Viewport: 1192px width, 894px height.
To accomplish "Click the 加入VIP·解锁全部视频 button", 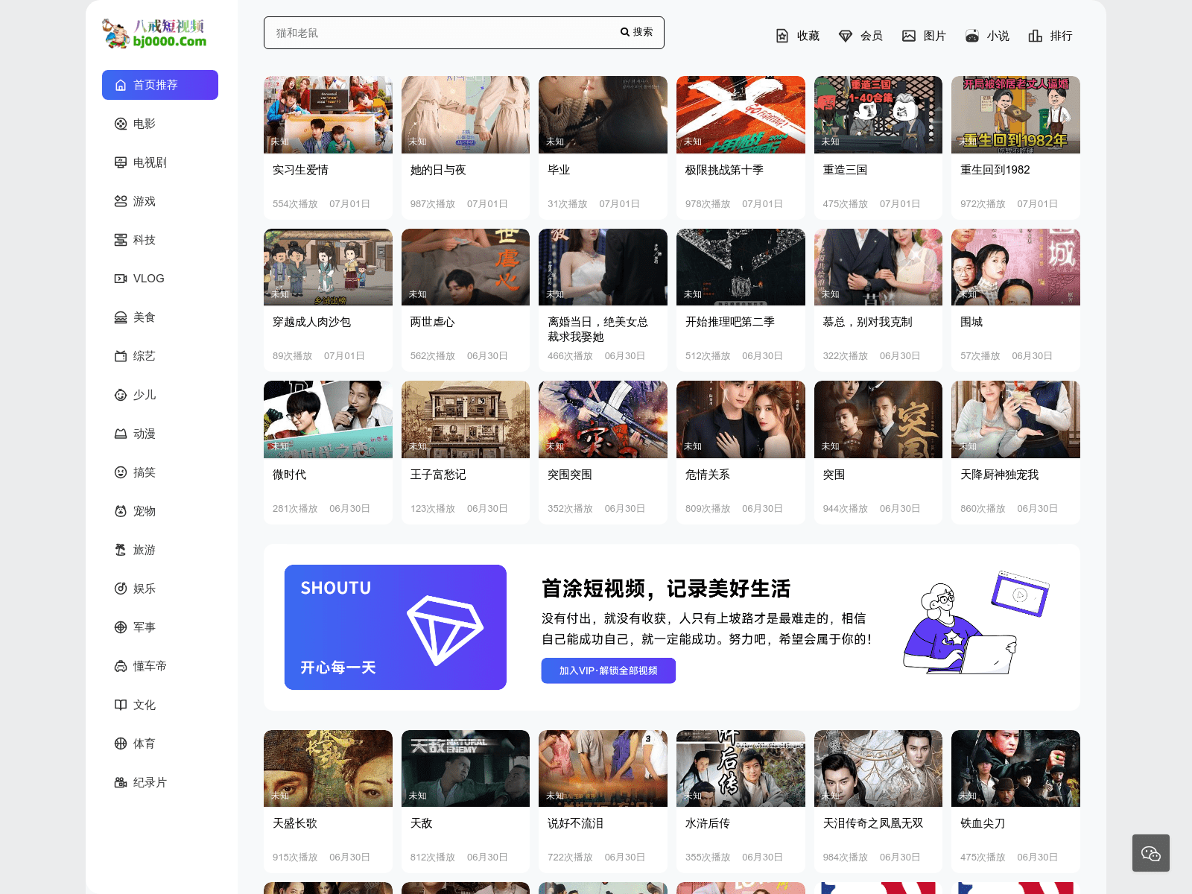I will tap(608, 670).
